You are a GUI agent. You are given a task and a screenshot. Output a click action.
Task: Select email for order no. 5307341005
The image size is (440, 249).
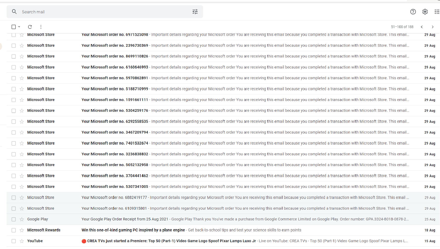click(x=14, y=187)
